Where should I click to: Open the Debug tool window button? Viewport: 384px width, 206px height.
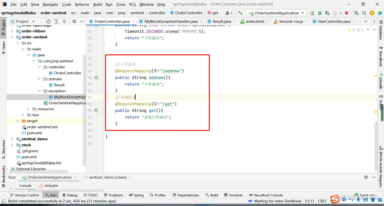(69, 195)
